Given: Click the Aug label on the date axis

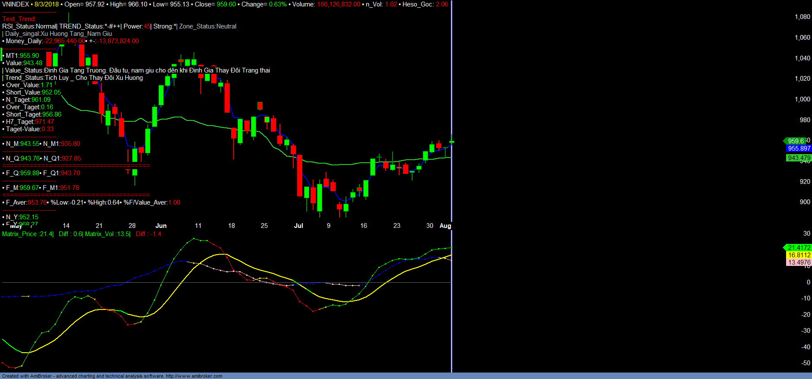Looking at the screenshot, I should [x=445, y=226].
